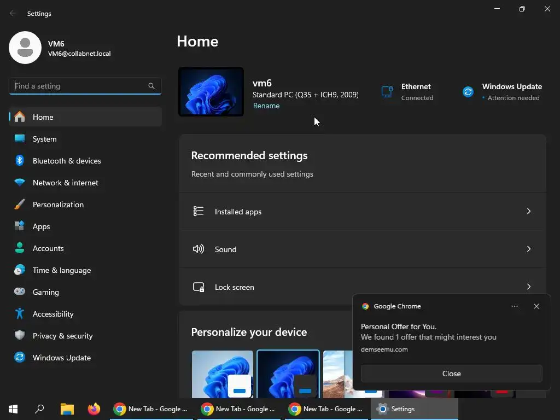Open Gaming settings category
Image resolution: width=560 pixels, height=420 pixels.
click(x=85, y=291)
